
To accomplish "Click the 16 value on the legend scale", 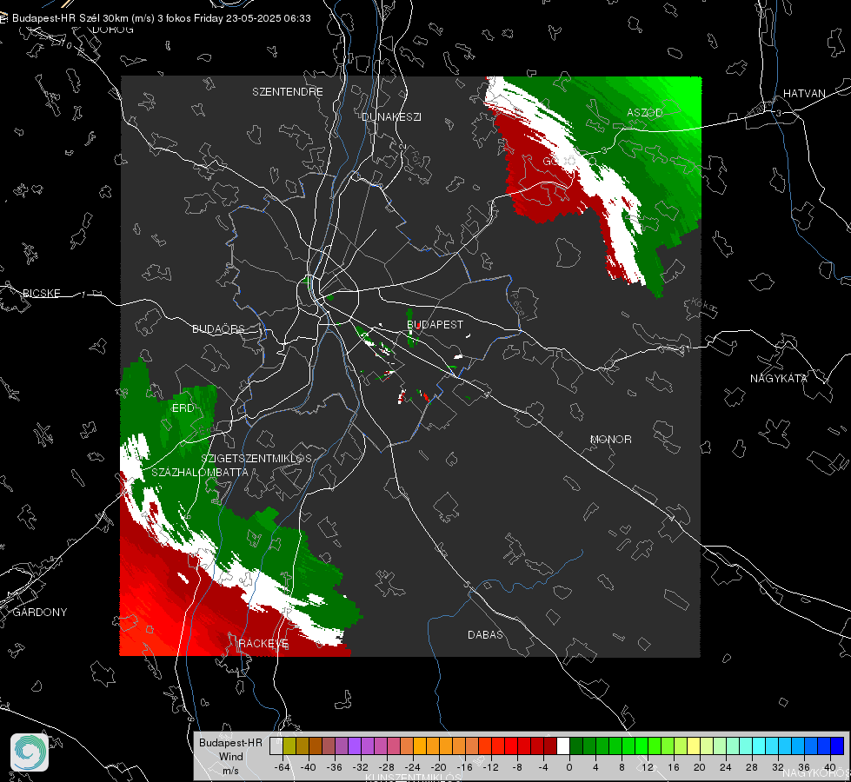I will click(674, 767).
